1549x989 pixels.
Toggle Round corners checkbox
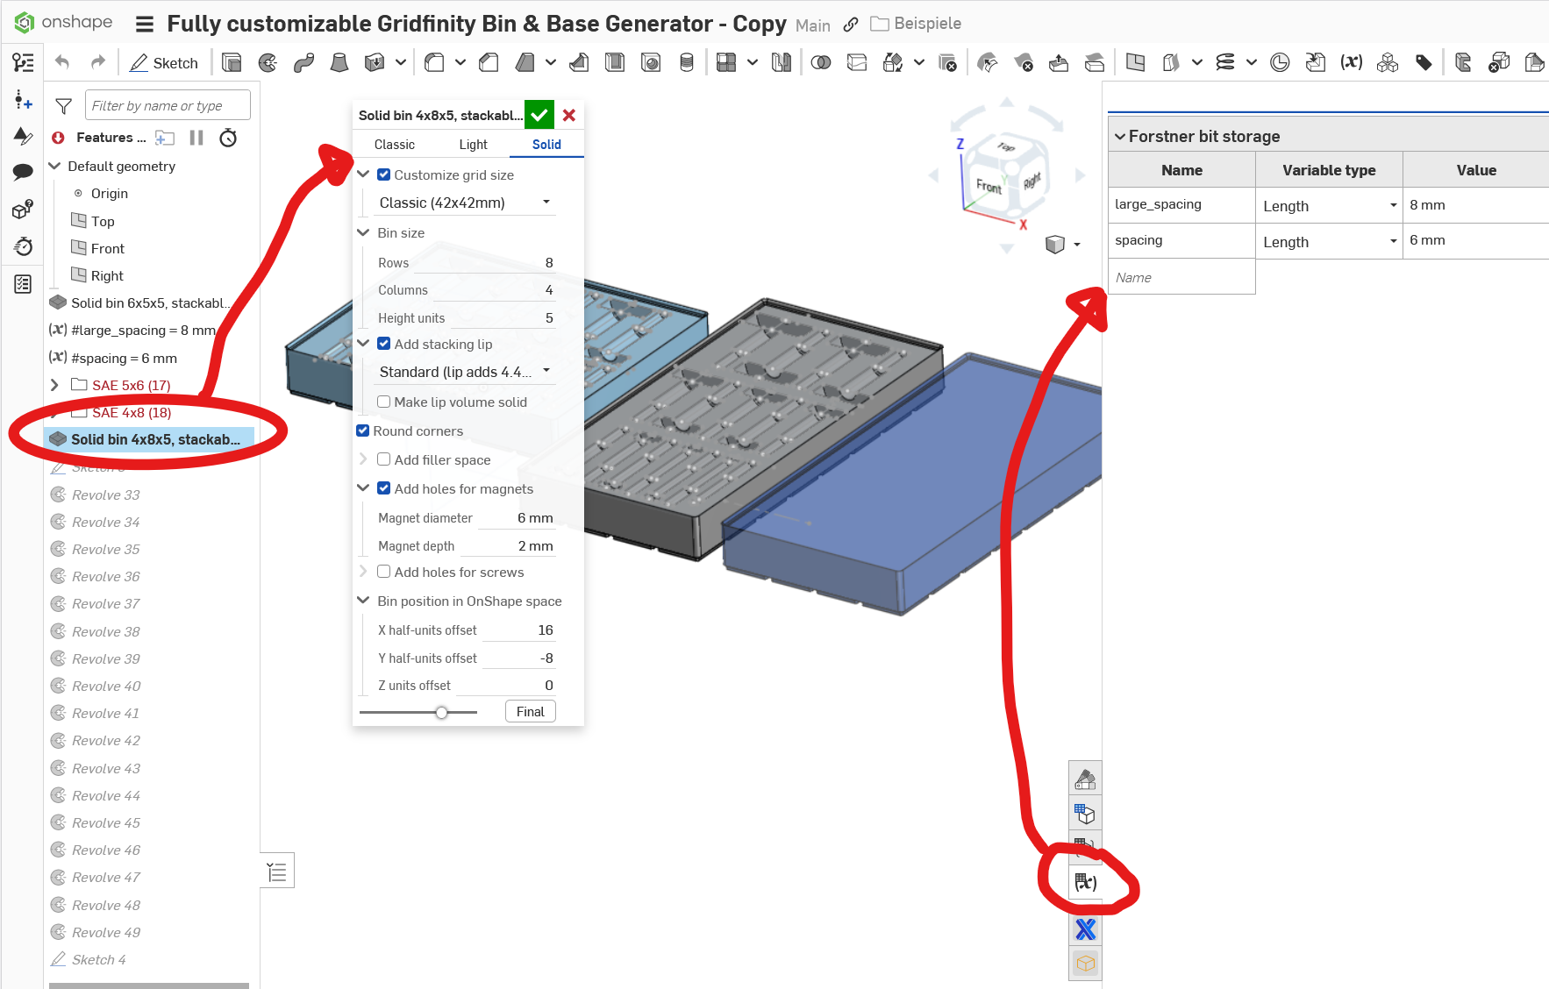click(x=363, y=430)
